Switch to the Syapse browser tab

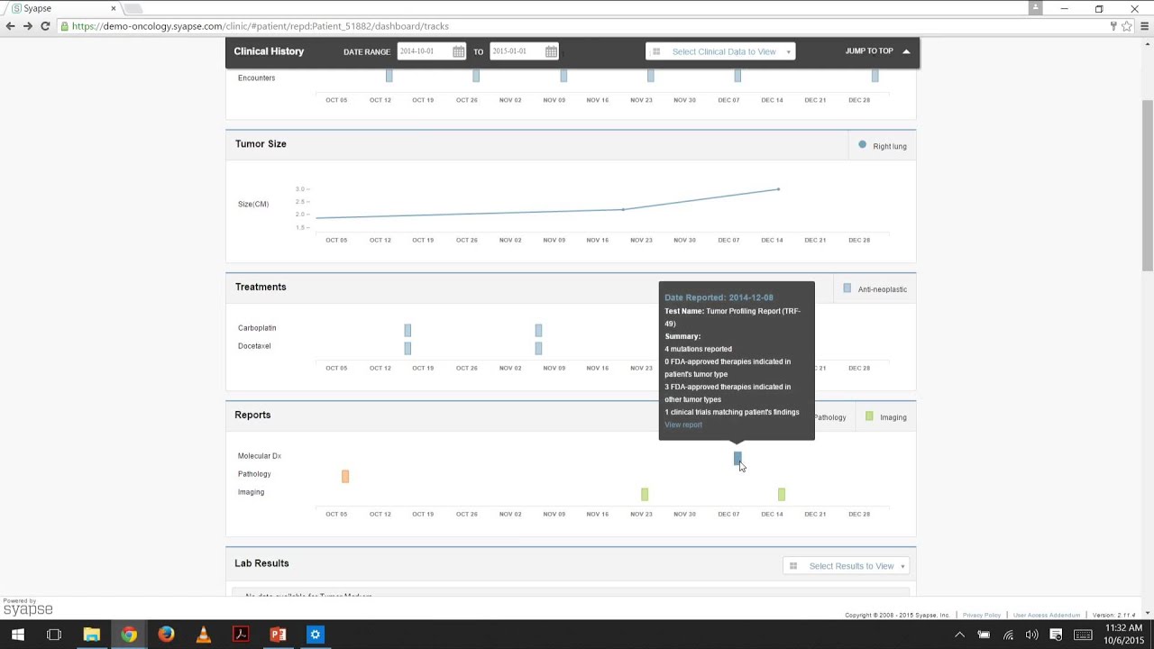pos(59,9)
